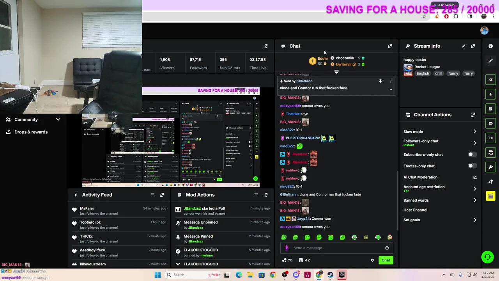Click the 42 store items counter

click(304, 260)
